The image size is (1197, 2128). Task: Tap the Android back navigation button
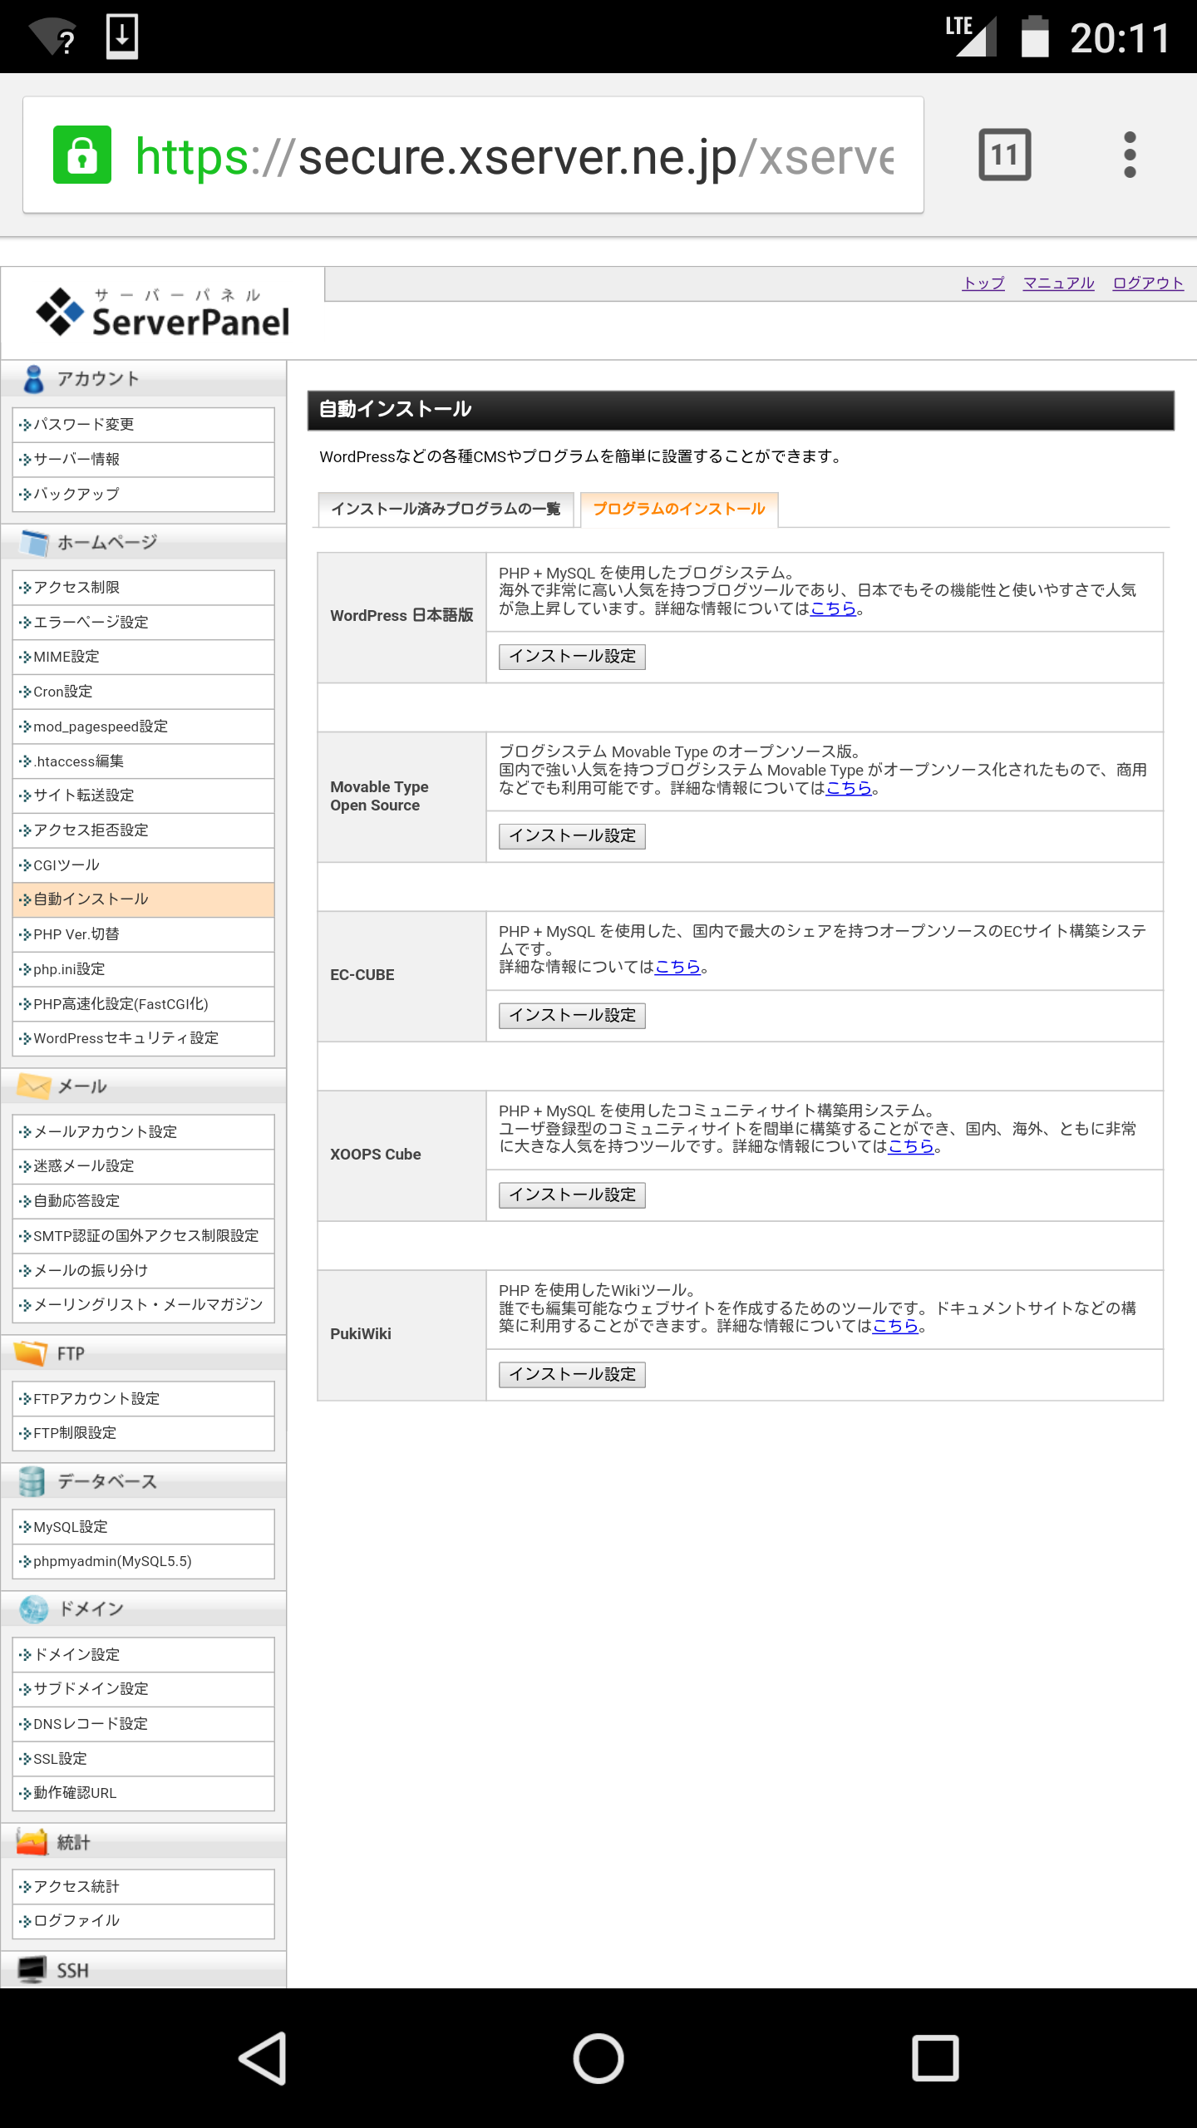pos(264,2058)
